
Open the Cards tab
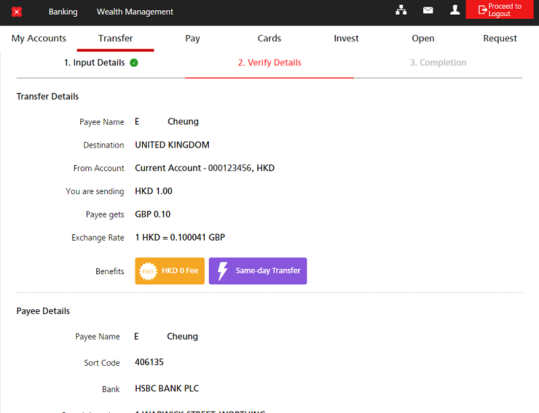tap(269, 38)
